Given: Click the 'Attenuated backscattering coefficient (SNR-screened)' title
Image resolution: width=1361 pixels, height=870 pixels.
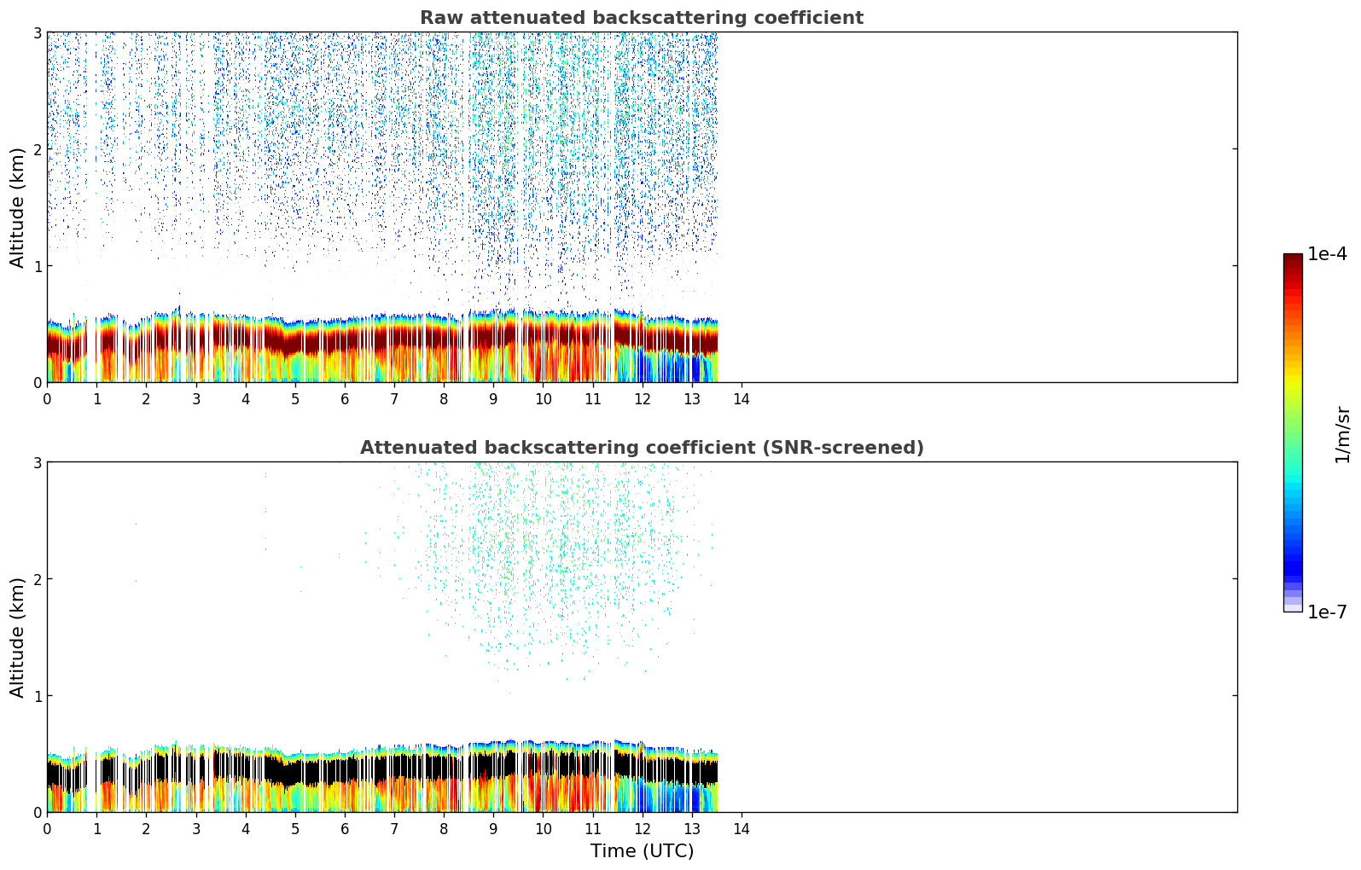Looking at the screenshot, I should [641, 448].
